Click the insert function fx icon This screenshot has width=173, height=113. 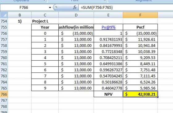[75, 7]
